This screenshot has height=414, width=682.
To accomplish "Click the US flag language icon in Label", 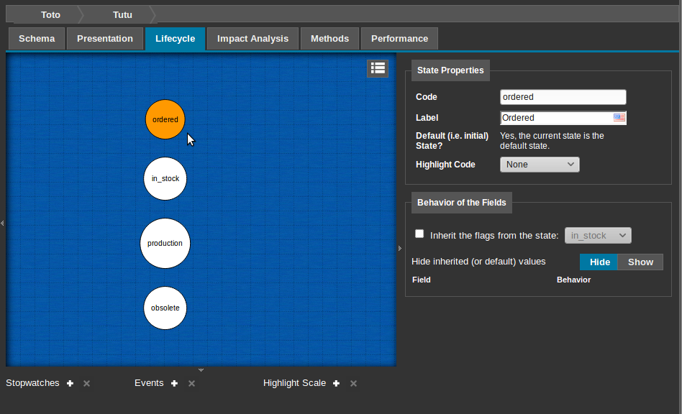I will pos(619,117).
